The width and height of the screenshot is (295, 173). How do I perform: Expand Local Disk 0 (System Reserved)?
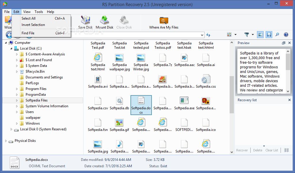point(11,129)
